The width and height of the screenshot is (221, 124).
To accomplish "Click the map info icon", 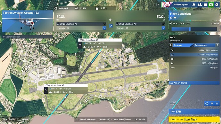I will 207,104.
